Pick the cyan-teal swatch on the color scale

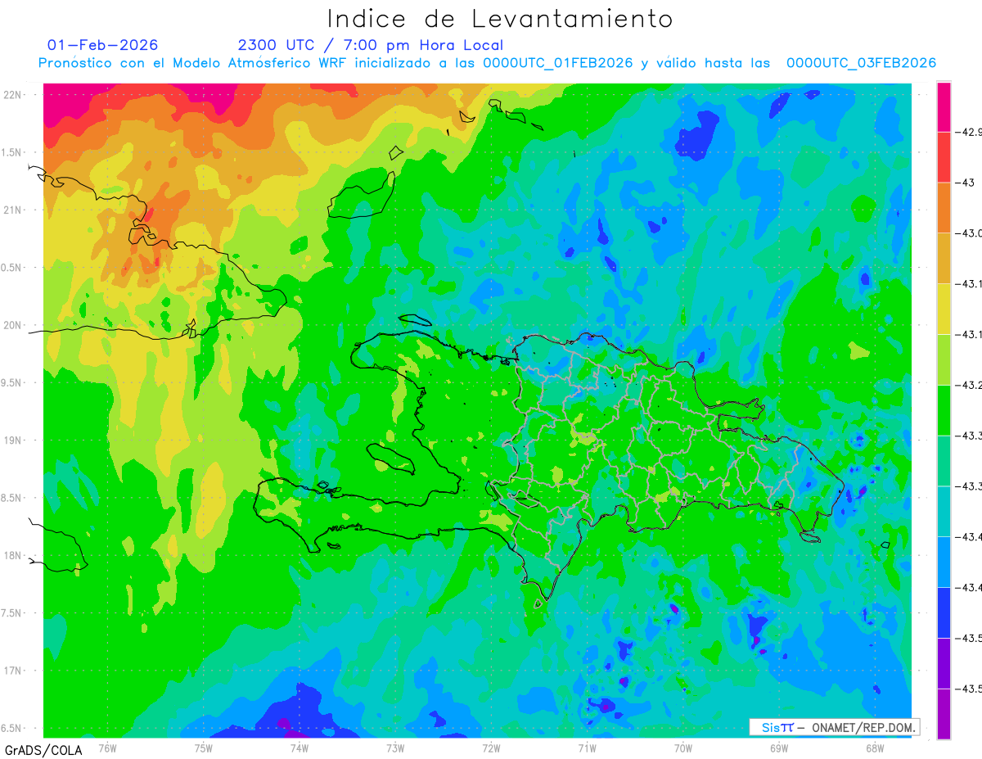pos(944,512)
